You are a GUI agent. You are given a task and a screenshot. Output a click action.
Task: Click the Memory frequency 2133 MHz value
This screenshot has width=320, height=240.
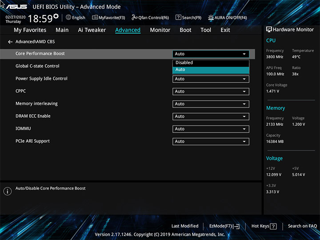(275, 124)
